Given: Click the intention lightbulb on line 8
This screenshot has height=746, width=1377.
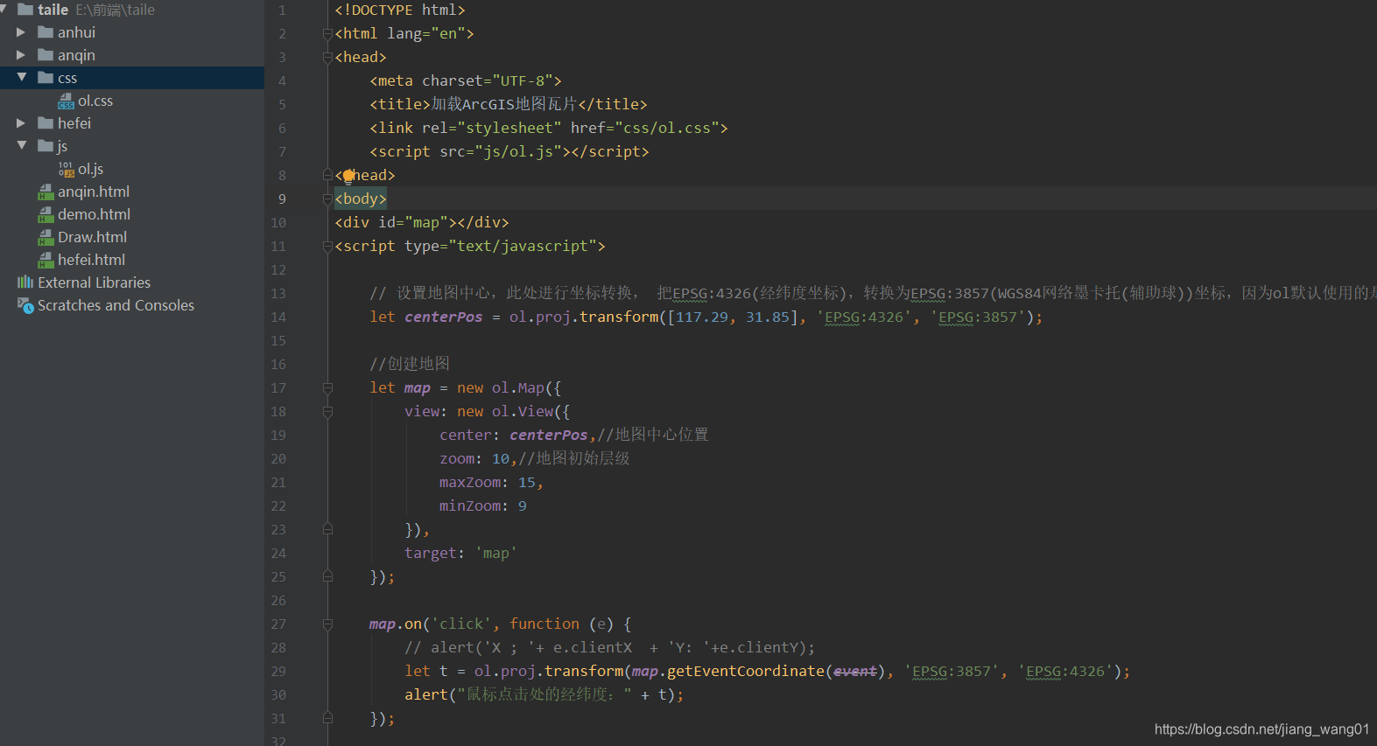Looking at the screenshot, I should (x=348, y=176).
